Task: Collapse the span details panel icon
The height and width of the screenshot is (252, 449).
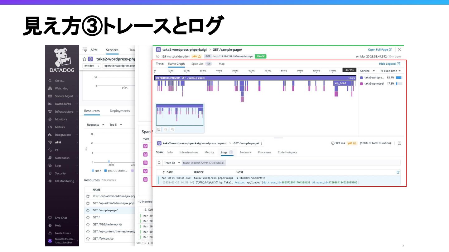Action: pos(399,143)
